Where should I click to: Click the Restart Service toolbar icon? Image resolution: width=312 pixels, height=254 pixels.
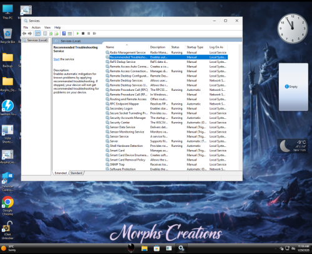coord(94,34)
